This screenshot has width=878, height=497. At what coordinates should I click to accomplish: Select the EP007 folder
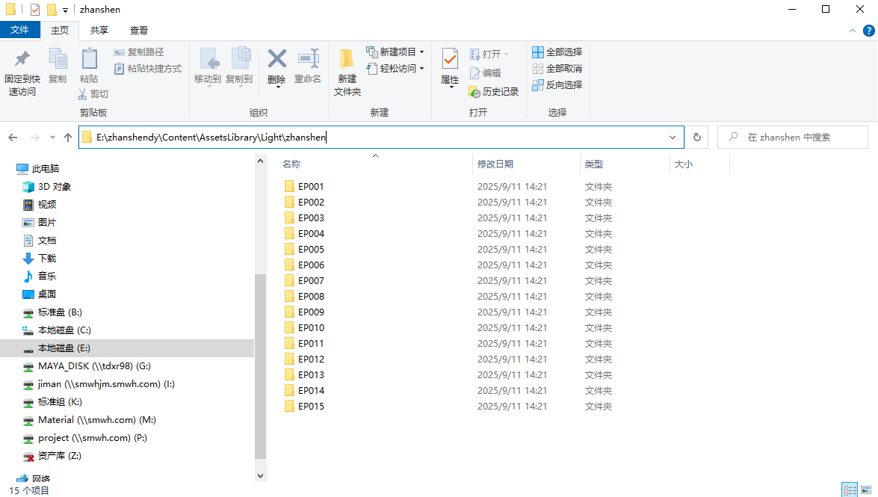point(311,281)
